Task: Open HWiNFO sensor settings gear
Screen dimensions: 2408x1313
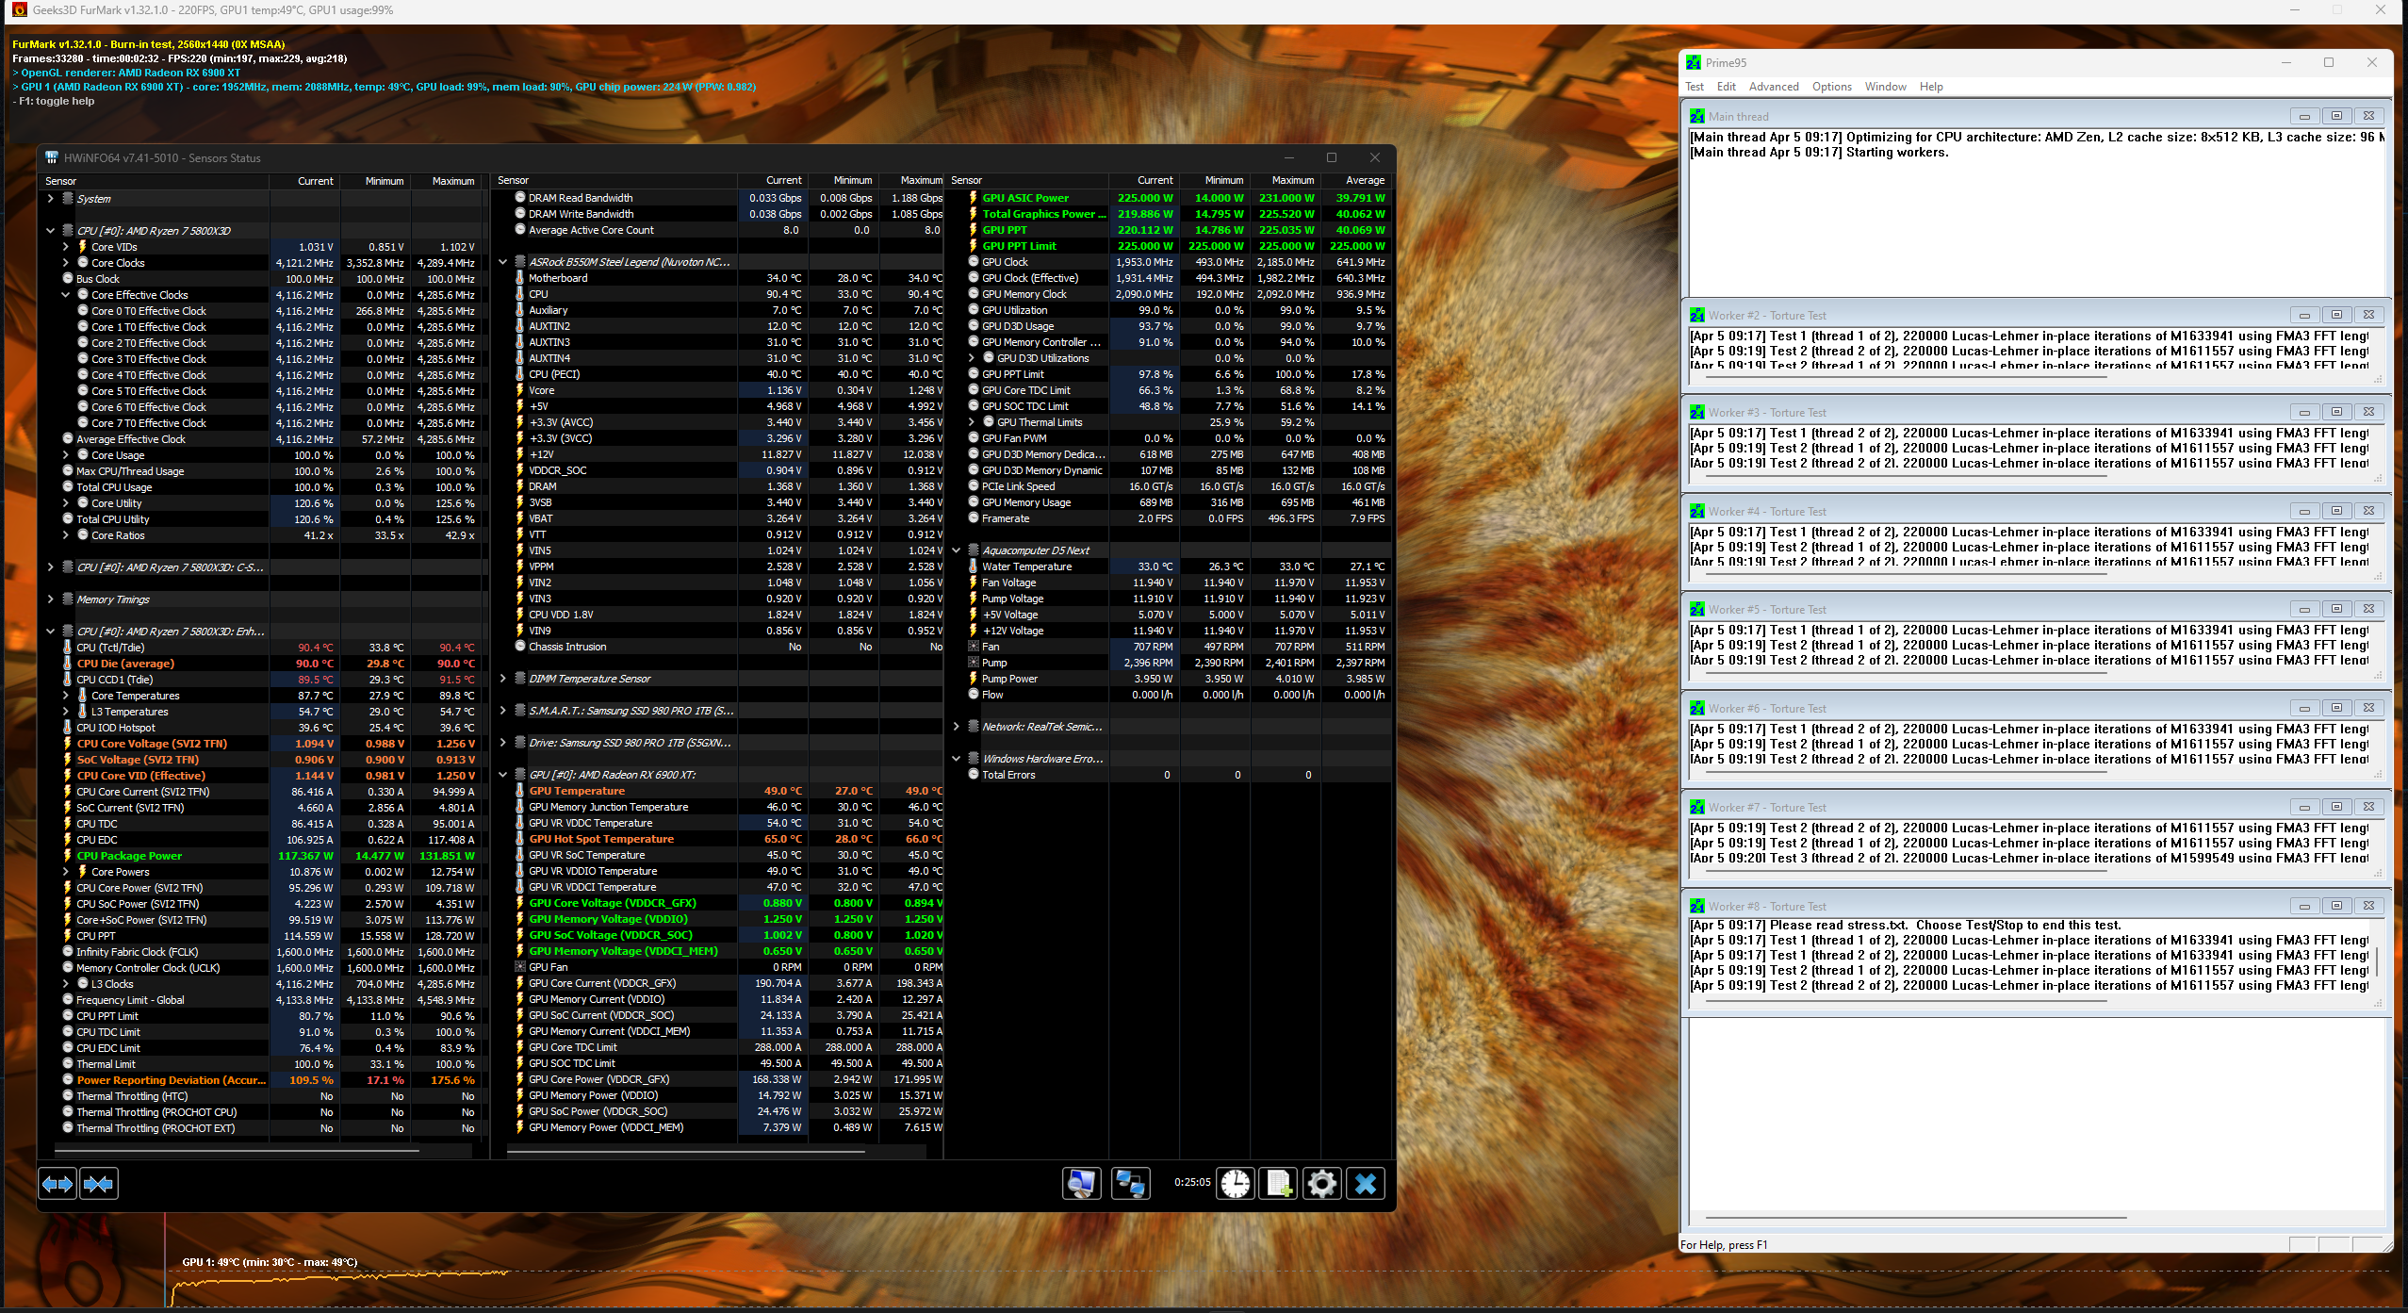Action: pyautogui.click(x=1322, y=1183)
